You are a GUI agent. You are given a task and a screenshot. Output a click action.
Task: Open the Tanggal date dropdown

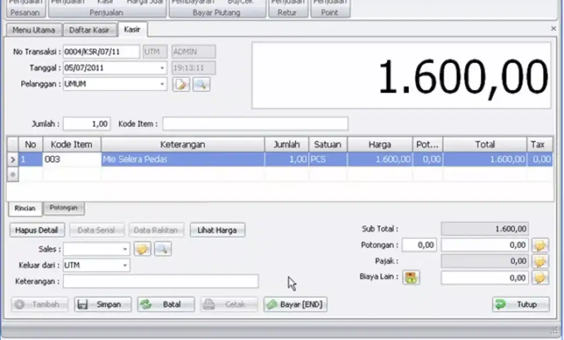tap(162, 68)
